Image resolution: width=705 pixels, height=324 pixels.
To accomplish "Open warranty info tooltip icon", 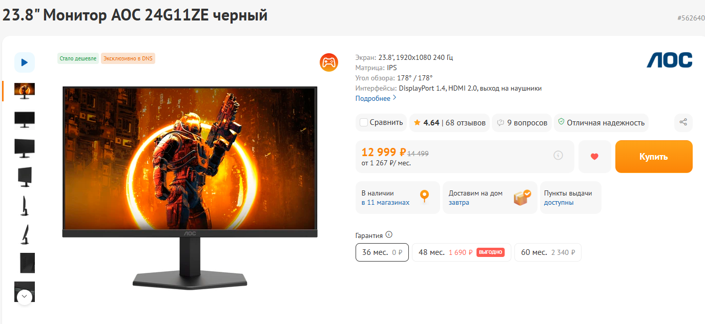I will pyautogui.click(x=389, y=235).
